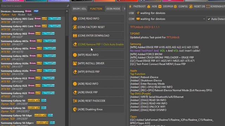225x126 pixels.
Task: Select Samsung Galaxy A01 Core SM-A013F
Action: click(x=33, y=20)
